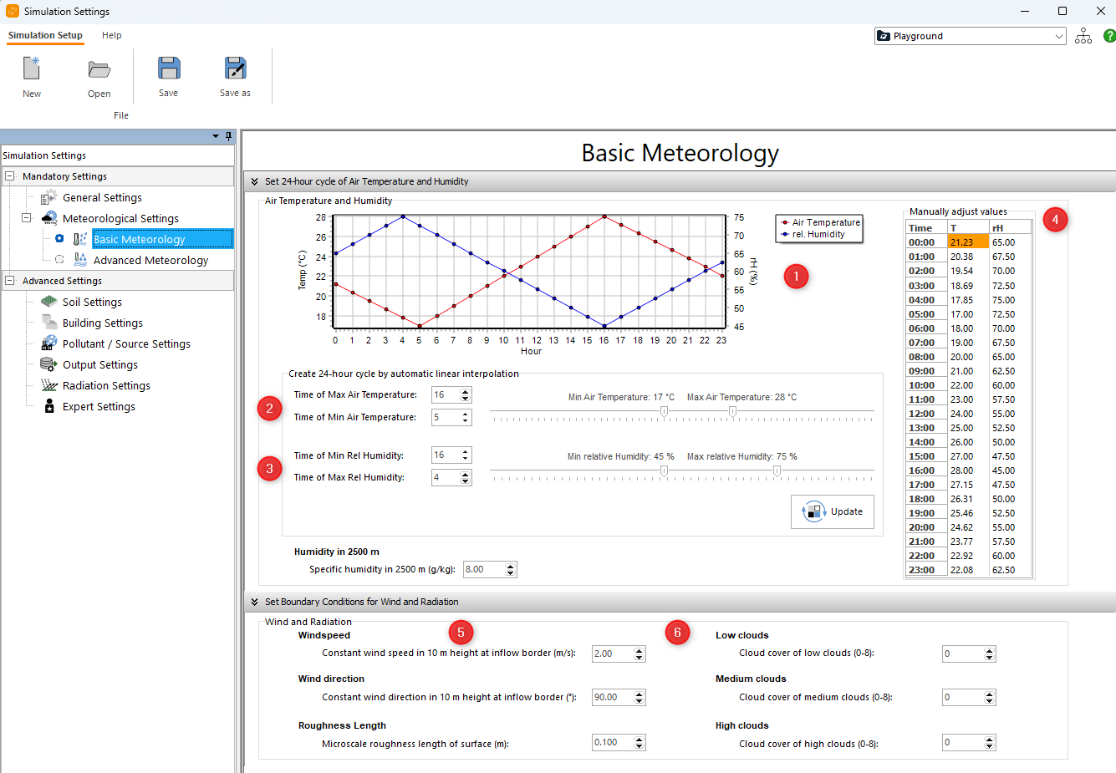Open the Playground project dropdown

(x=1058, y=36)
